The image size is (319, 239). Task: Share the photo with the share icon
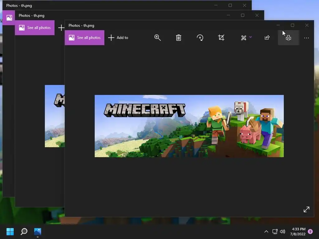267,38
